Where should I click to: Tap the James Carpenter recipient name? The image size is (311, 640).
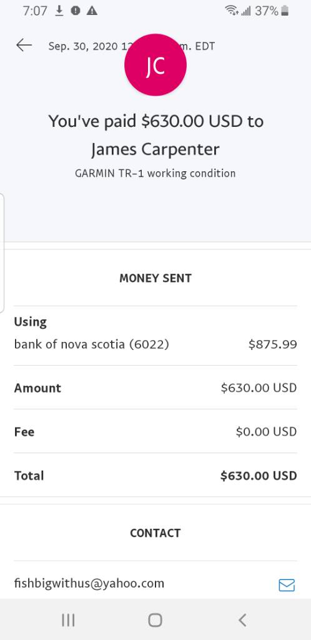click(x=155, y=149)
